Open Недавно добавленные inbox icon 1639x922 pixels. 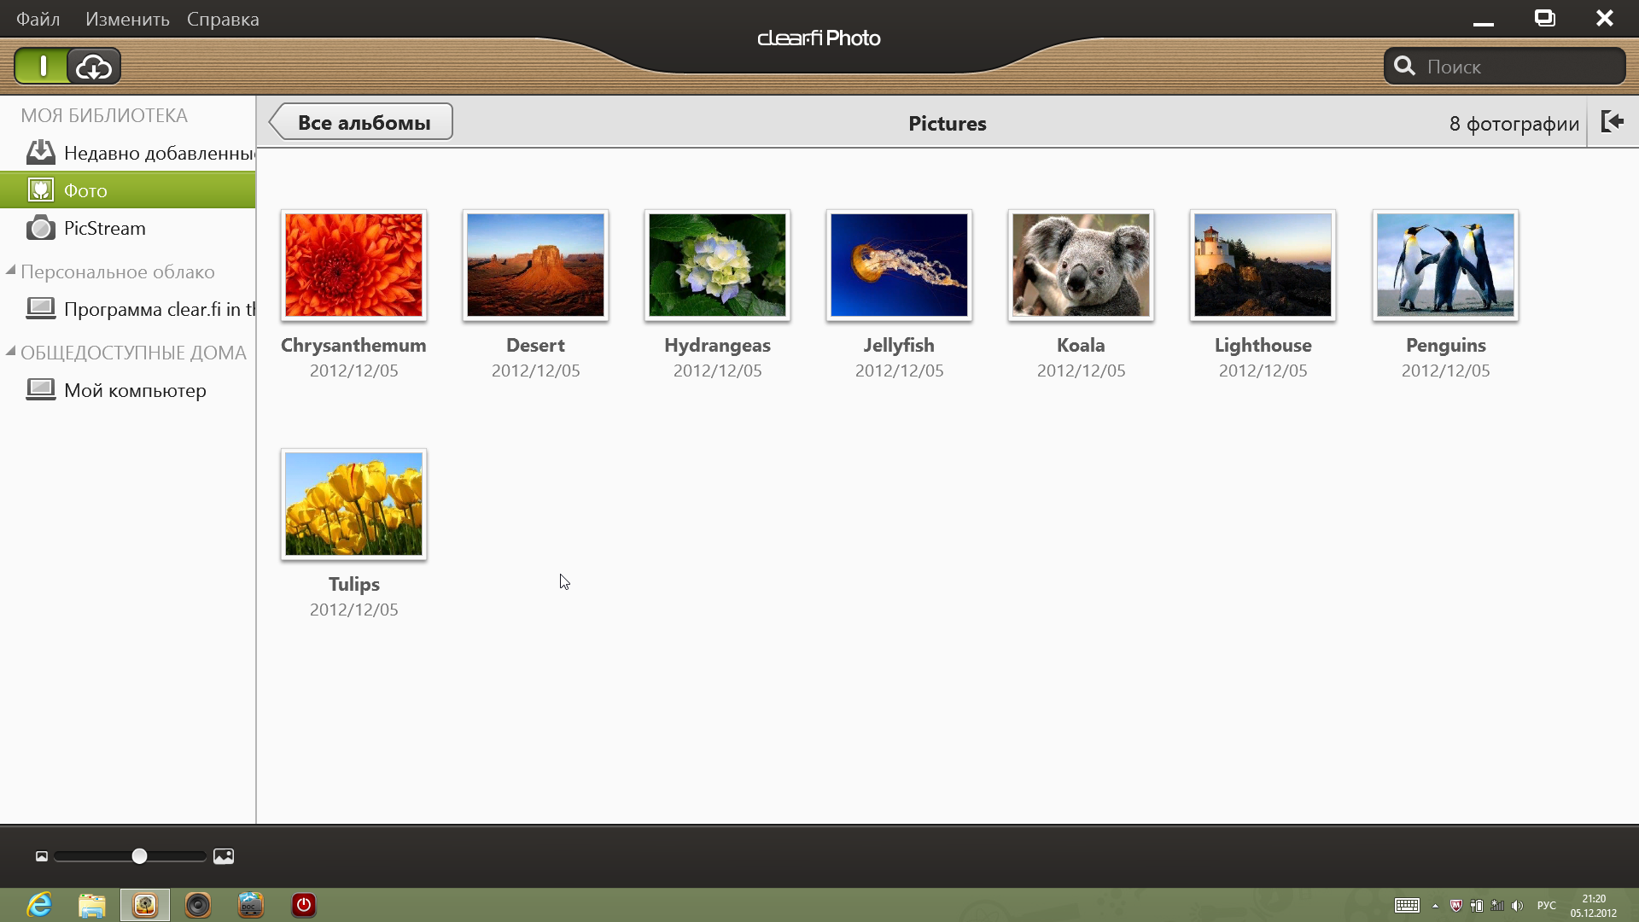[x=40, y=153]
